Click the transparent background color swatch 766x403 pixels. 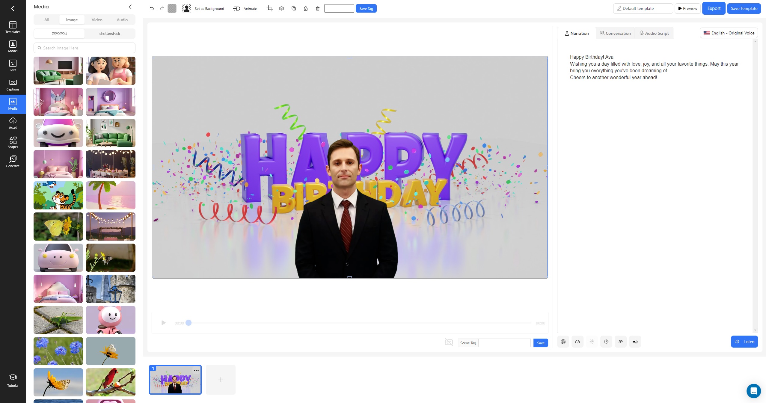click(x=172, y=8)
